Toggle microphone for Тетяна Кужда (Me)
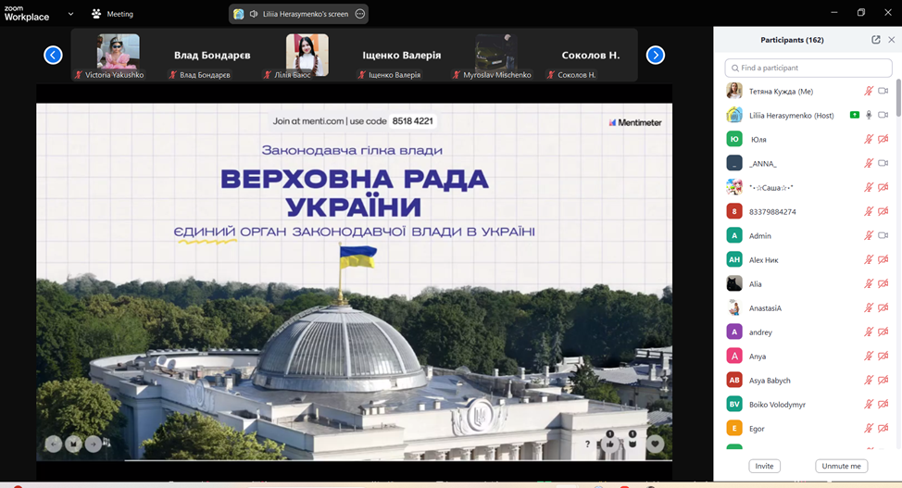The image size is (902, 488). pyautogui.click(x=869, y=91)
